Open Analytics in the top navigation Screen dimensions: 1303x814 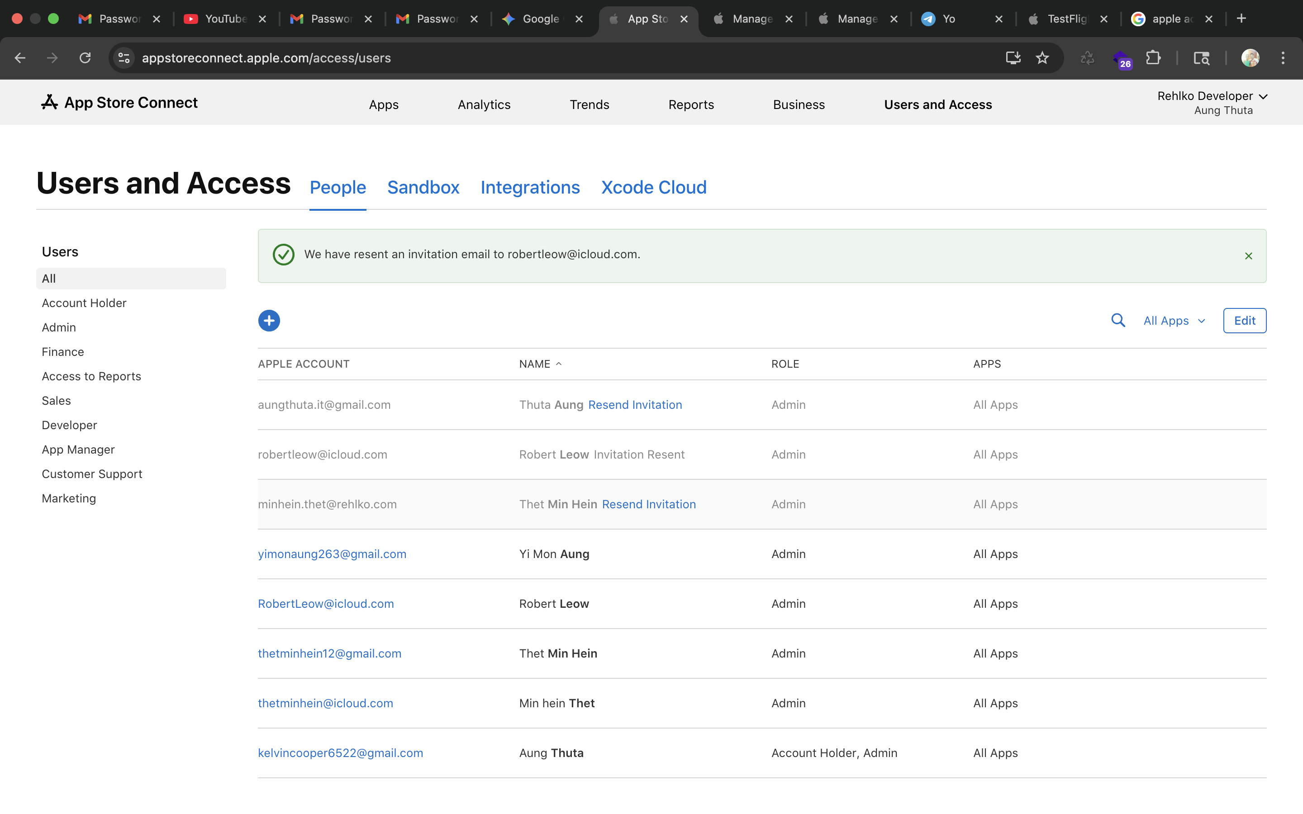pos(484,105)
